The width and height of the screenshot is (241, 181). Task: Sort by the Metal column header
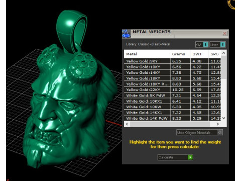pos(147,54)
